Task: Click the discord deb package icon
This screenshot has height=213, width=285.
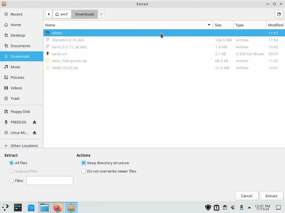Action: (x=48, y=40)
